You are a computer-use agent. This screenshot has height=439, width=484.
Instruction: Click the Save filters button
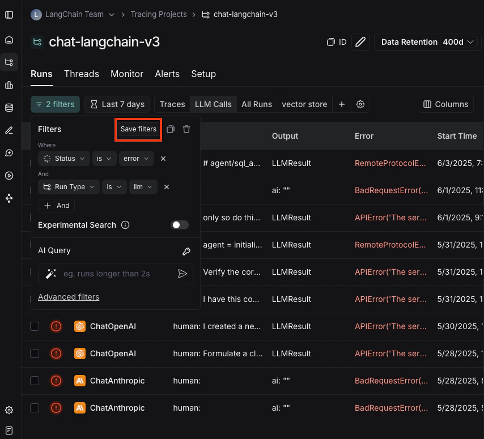(x=138, y=129)
